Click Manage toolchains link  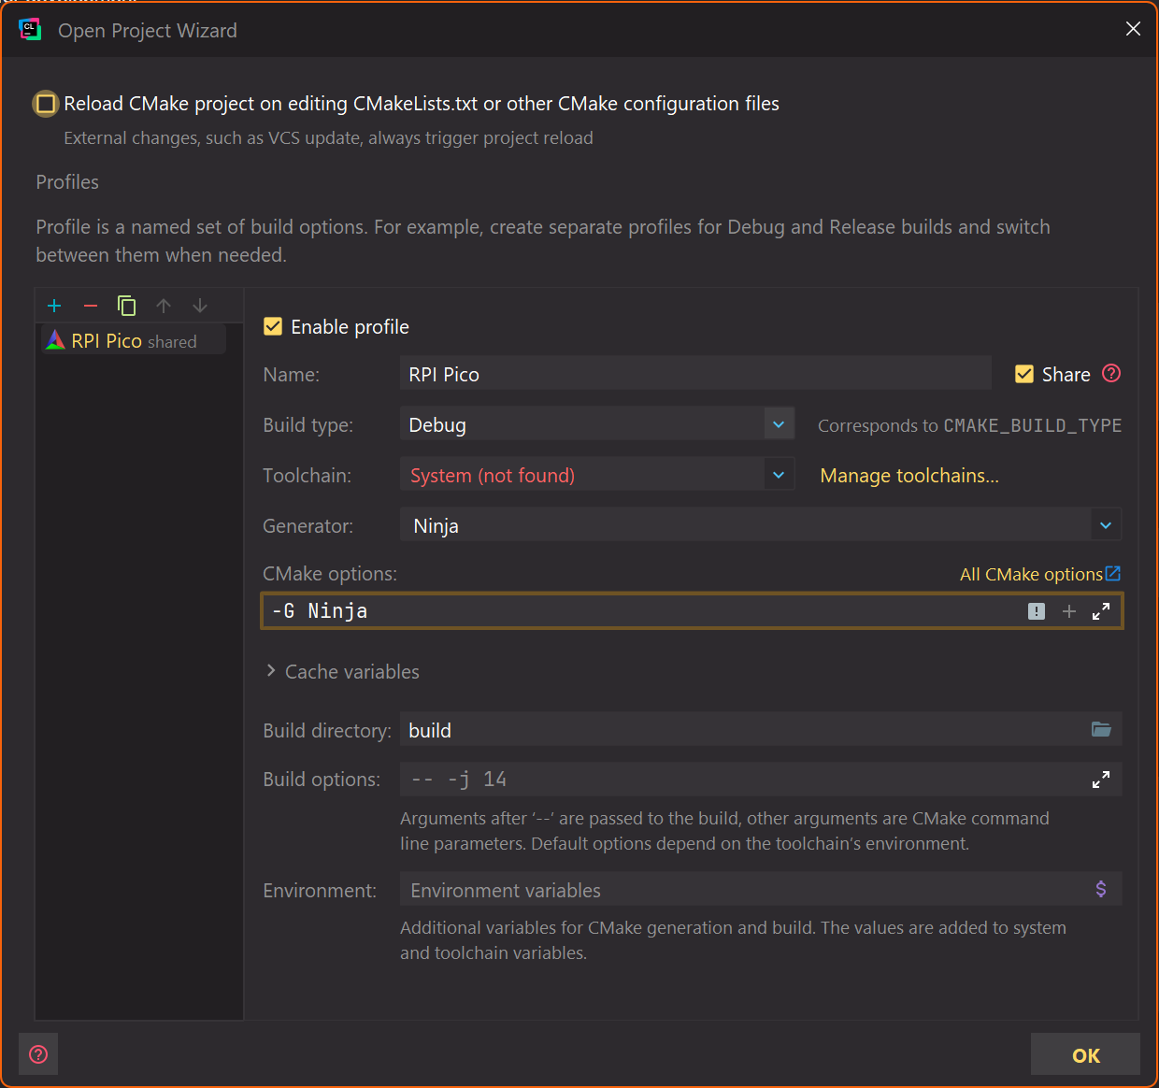[909, 476]
